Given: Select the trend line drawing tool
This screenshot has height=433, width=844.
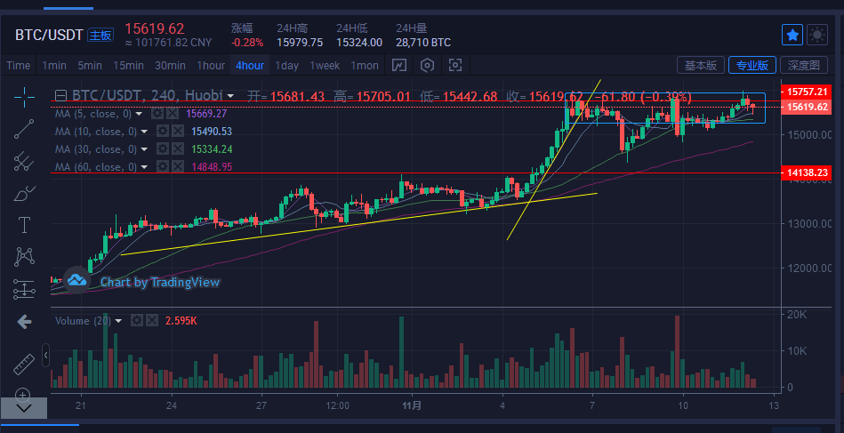Looking at the screenshot, I should tap(24, 129).
